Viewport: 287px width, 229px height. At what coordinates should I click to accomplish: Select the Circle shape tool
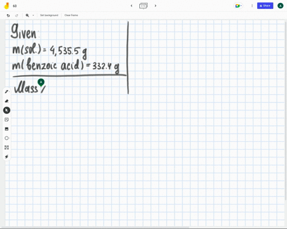point(7,138)
